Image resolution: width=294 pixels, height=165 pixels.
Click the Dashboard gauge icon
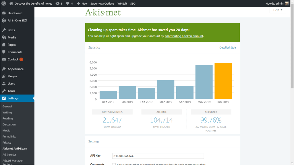click(4, 13)
